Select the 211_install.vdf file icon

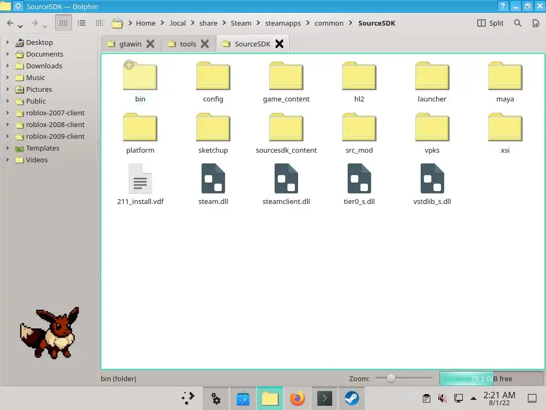coord(140,178)
